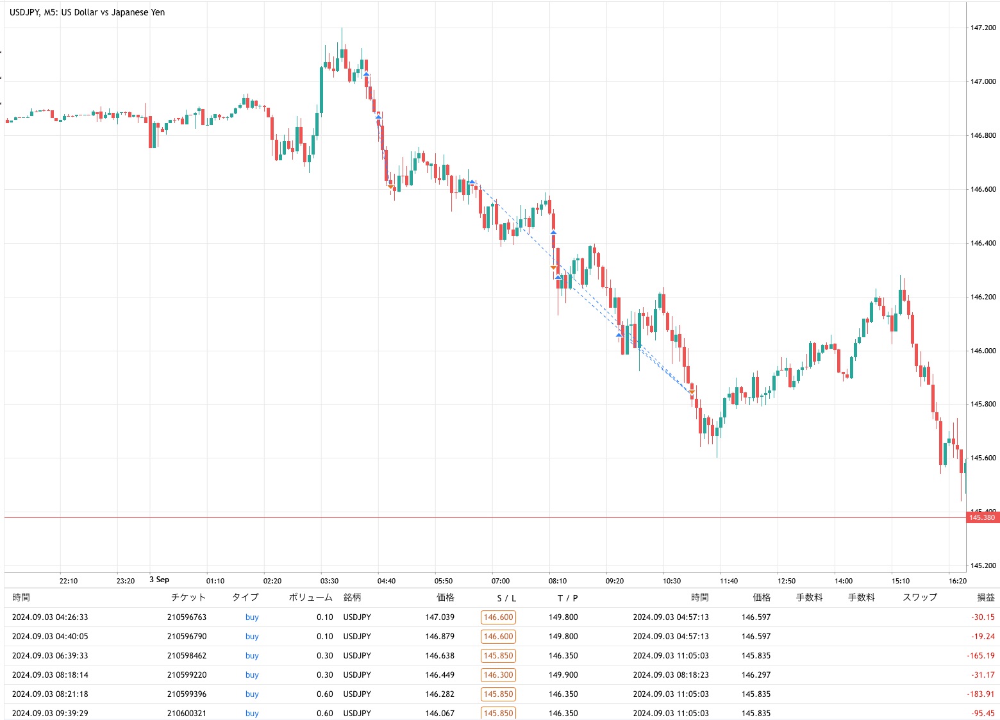Screen dimensions: 1000x720
Task: Select the orange close marker near 145.835
Action: click(692, 392)
